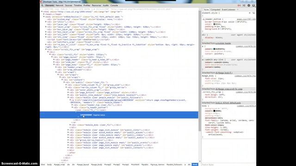Select html in the breadcrumb bar
Screen dimensions: 296x166
(43, 165)
